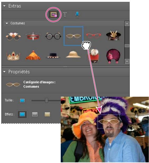
Task: Pick the maroon feathered headdress costume
Action: [113, 56]
